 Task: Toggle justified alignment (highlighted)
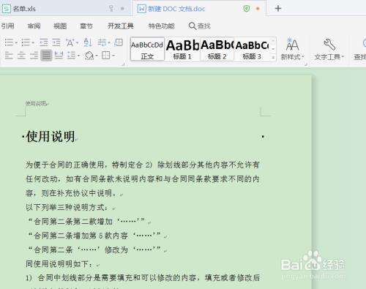(x=46, y=56)
